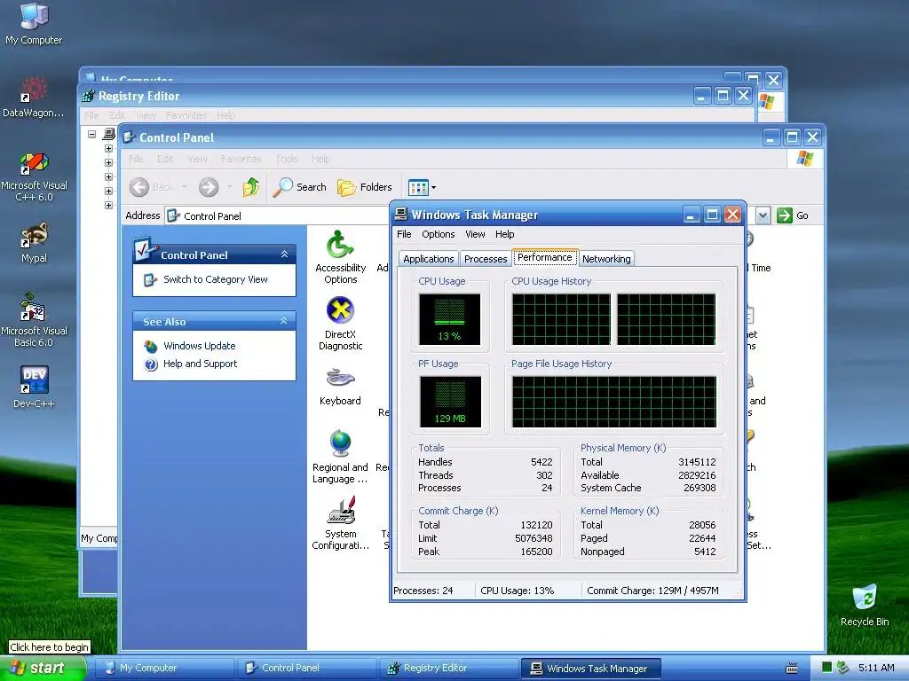Viewport: 909px width, 681px height.
Task: Open the Windows Update link
Action: [199, 346]
